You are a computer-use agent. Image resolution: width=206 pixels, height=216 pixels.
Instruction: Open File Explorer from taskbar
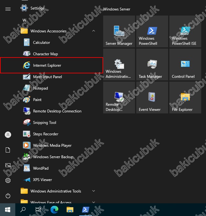click(x=70, y=210)
